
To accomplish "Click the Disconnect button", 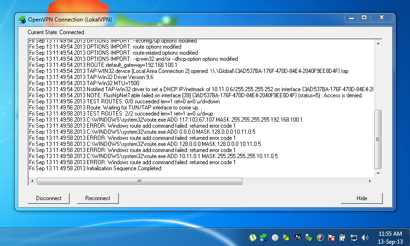I will [x=49, y=198].
